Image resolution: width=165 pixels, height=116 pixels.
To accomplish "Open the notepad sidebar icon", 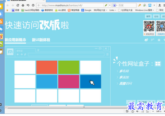I will (x=1, y=52).
